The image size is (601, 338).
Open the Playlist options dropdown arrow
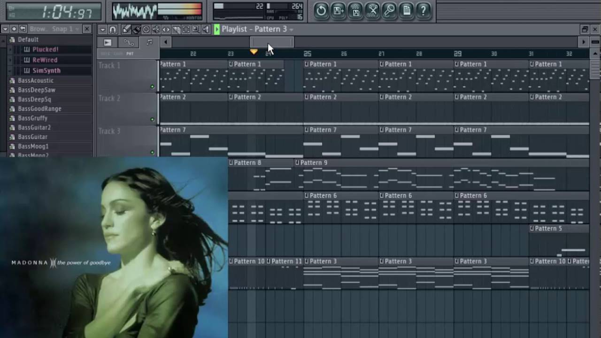pyautogui.click(x=103, y=30)
